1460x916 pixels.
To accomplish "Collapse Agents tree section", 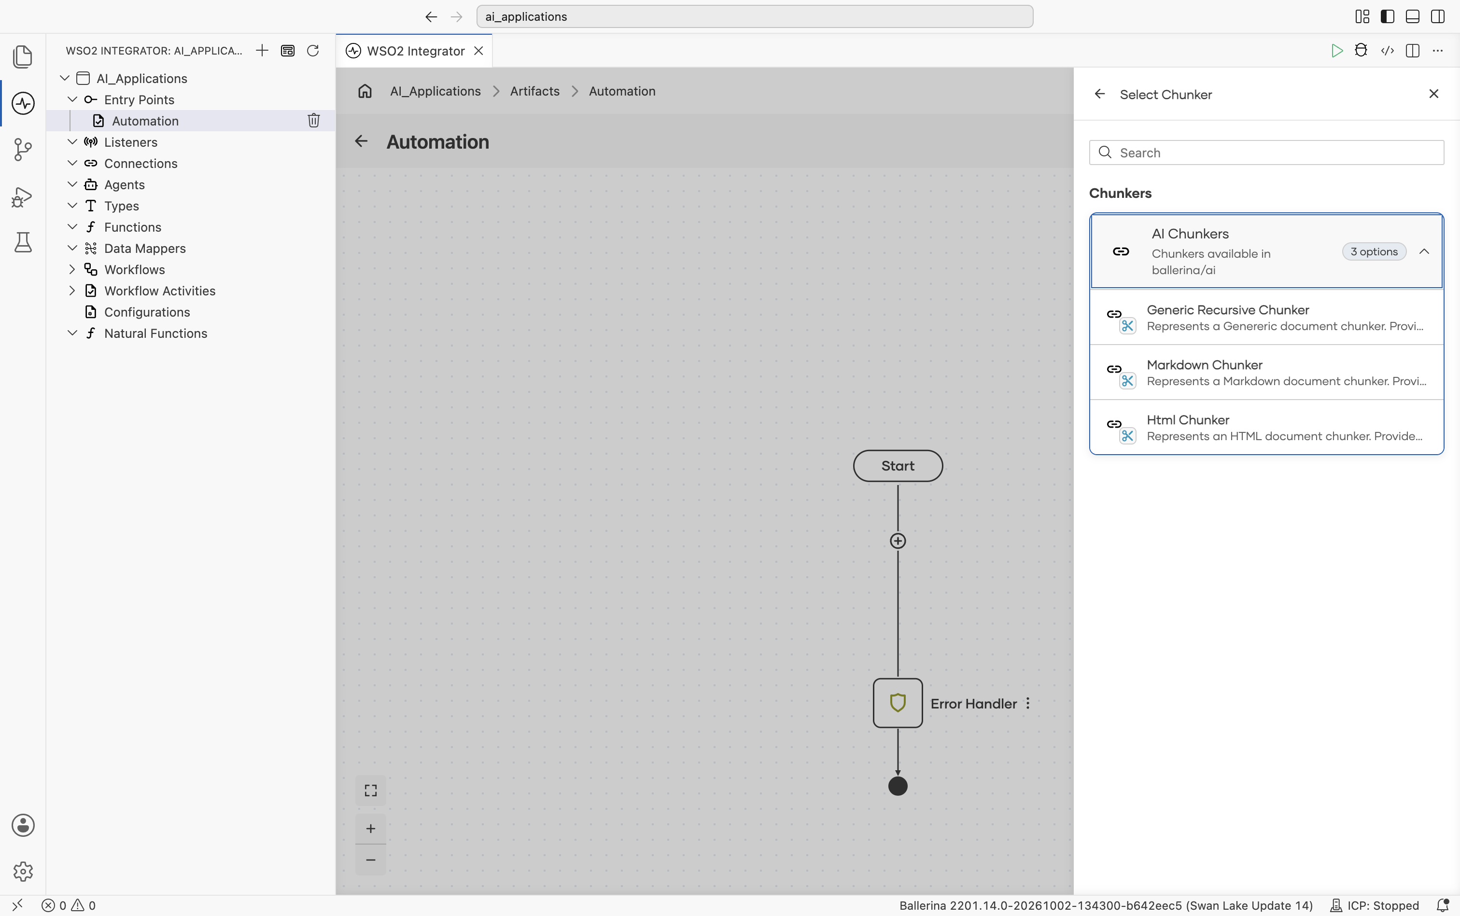I will click(x=72, y=184).
